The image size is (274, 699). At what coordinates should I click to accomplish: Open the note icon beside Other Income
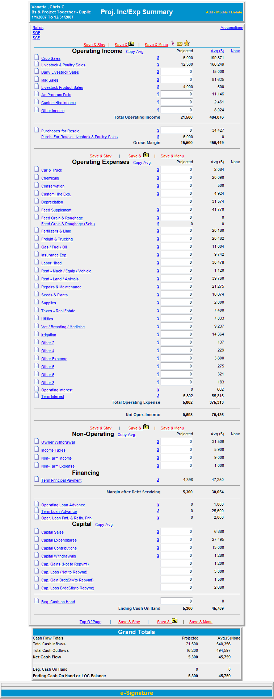point(37,110)
